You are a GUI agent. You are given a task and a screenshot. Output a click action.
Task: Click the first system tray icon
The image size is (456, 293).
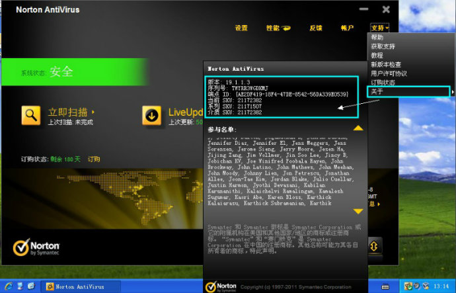point(408,286)
